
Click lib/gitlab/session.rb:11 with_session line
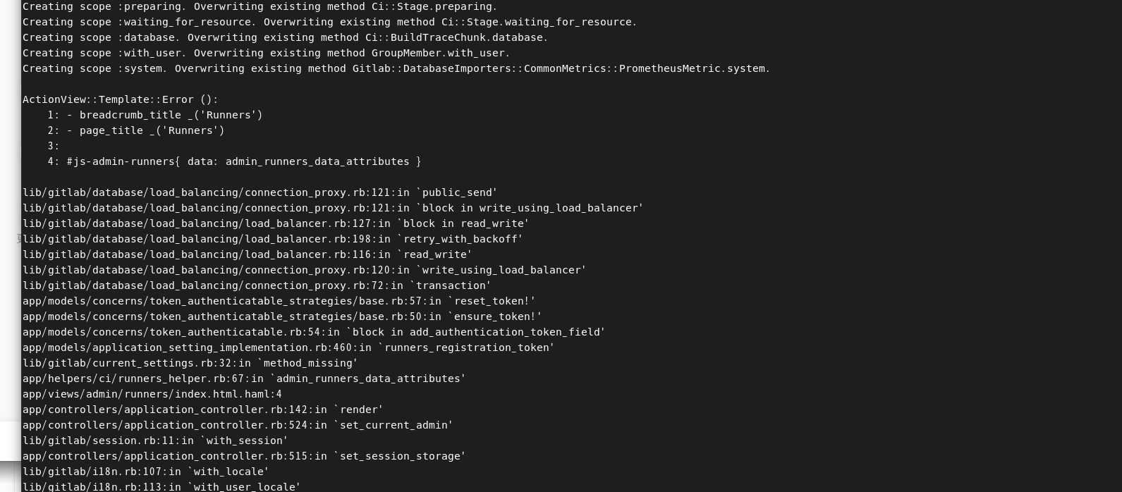pos(155,441)
